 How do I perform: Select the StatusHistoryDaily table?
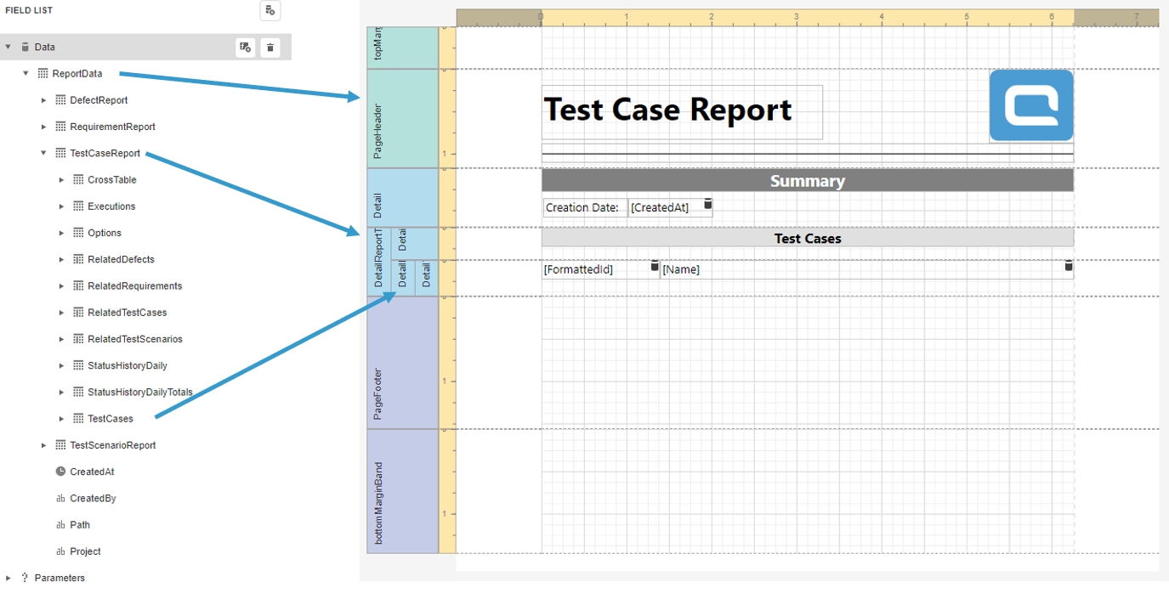[x=127, y=366]
